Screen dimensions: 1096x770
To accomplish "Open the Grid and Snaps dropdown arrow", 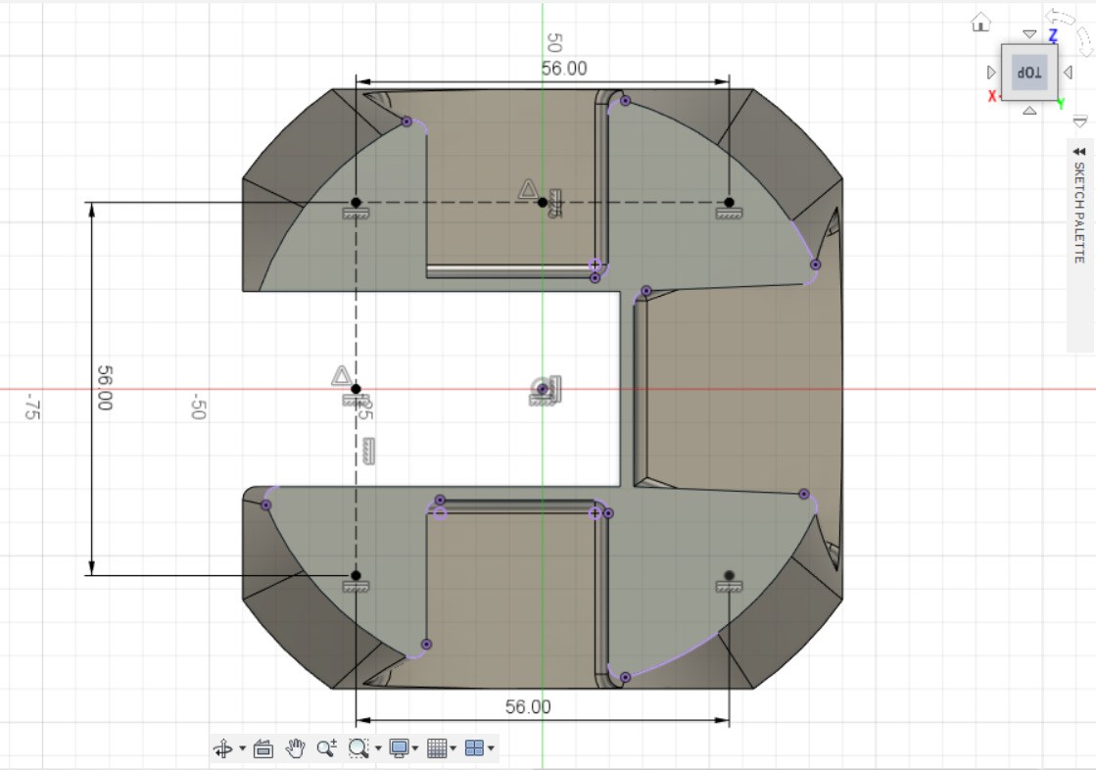I will 453,749.
